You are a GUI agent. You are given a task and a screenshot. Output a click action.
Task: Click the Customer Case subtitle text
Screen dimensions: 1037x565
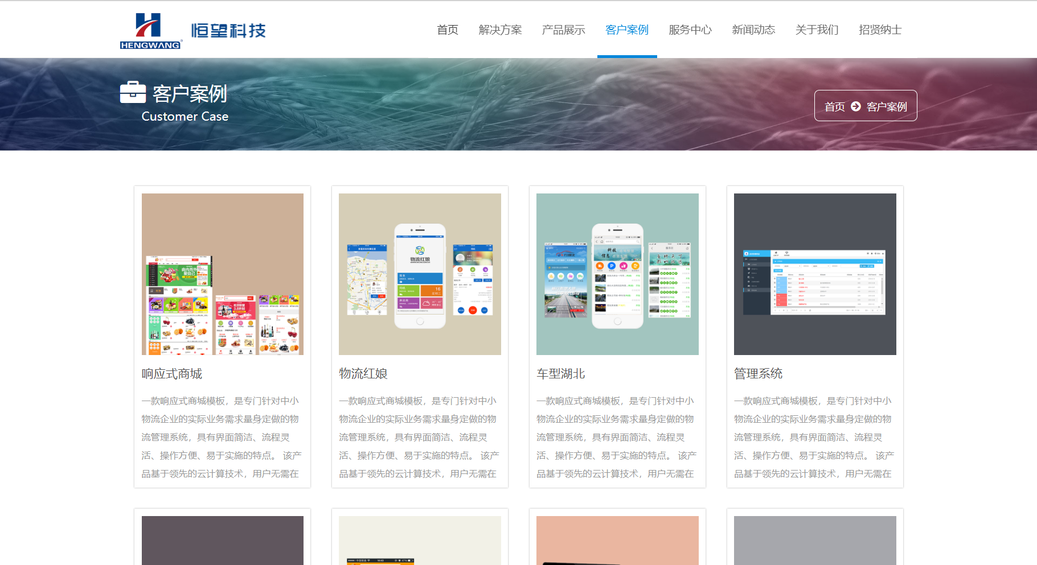click(185, 117)
